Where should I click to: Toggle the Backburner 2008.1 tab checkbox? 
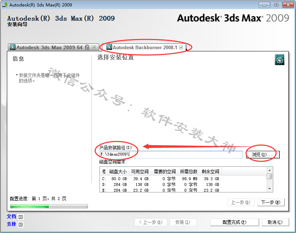181,47
